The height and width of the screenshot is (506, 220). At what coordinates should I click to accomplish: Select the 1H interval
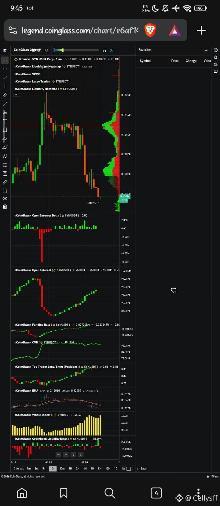[x=70, y=469]
